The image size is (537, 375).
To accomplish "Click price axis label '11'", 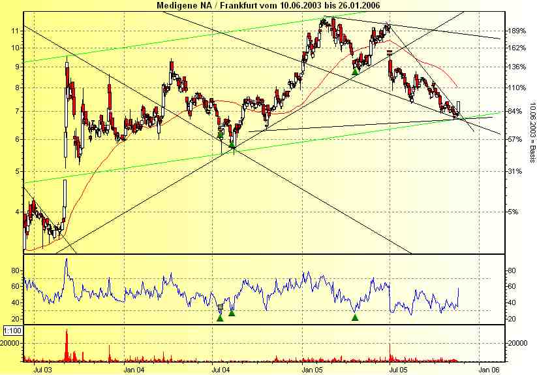I will click(14, 31).
